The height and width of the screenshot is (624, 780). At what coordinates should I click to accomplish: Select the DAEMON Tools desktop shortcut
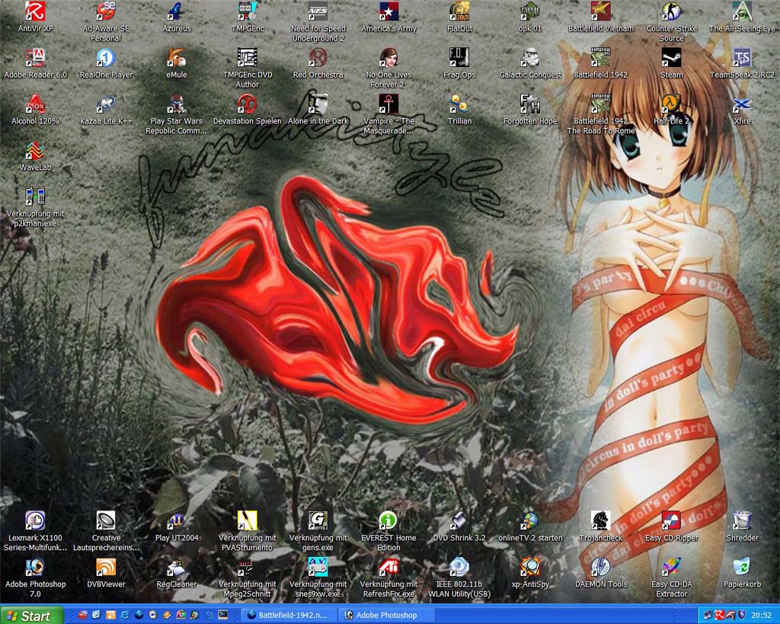[601, 567]
